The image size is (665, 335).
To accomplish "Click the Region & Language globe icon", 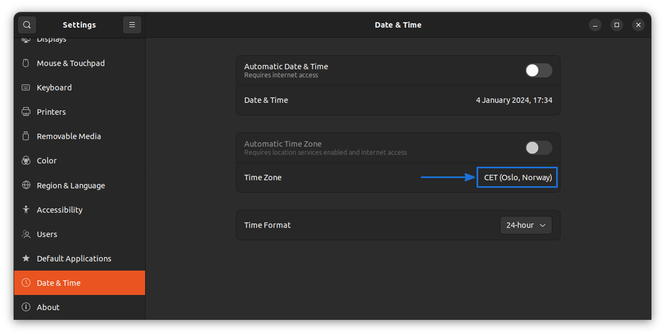I will click(25, 185).
